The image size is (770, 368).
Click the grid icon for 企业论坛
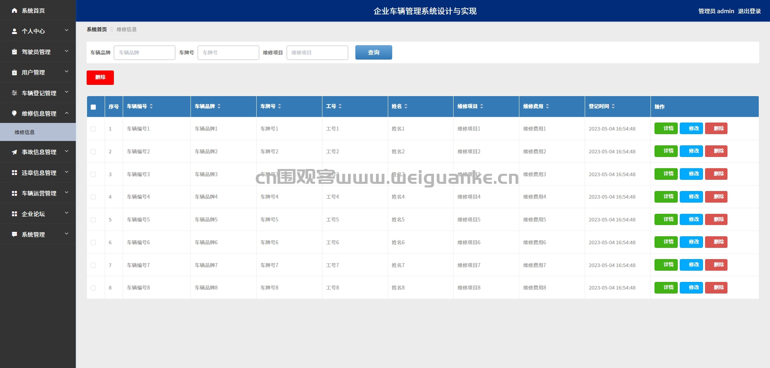click(14, 214)
